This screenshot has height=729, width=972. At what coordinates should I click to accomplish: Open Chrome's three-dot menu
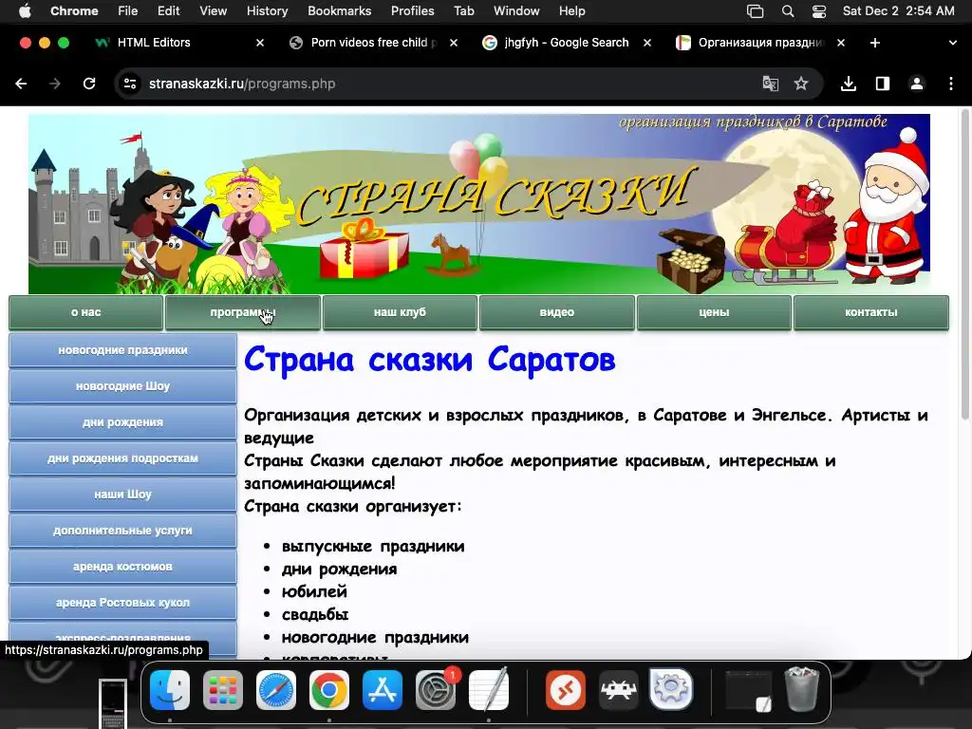(x=951, y=84)
